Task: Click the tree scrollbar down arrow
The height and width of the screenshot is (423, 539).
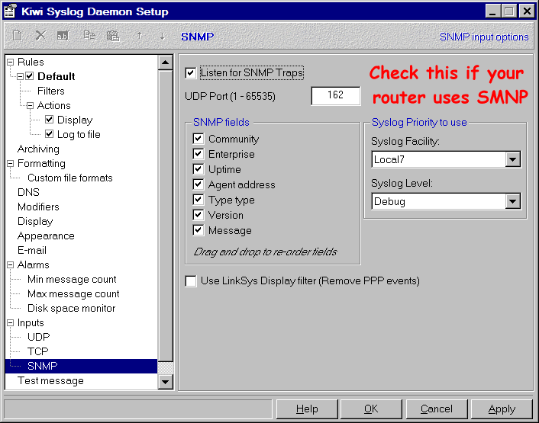Action: (166, 382)
